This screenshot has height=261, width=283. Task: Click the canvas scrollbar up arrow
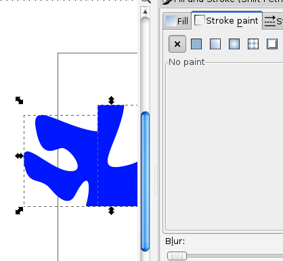click(145, 11)
